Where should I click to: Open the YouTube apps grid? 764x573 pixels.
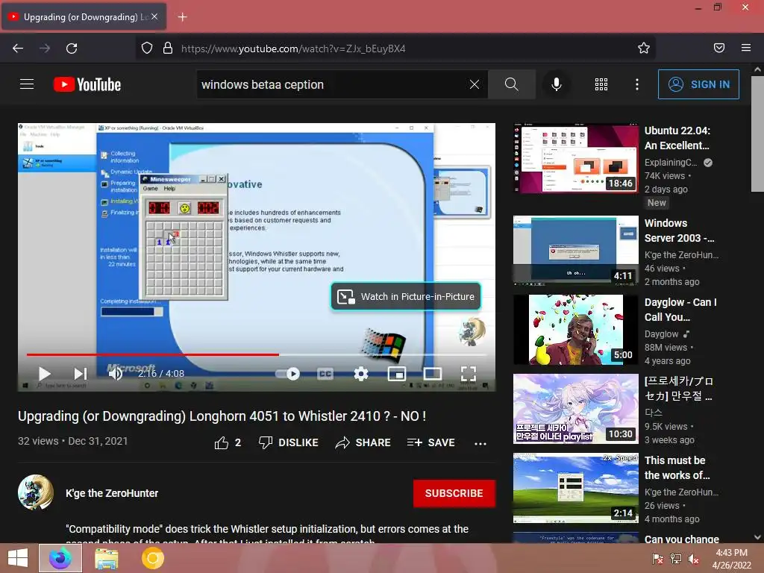pos(601,84)
